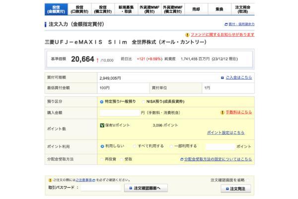This screenshot has width=298, height=199.
Task: Select NISA預り(成長投資枠) radio button
Action: click(144, 102)
